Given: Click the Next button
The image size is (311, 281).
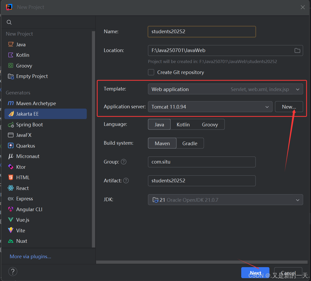Looking at the screenshot, I should tap(255, 273).
